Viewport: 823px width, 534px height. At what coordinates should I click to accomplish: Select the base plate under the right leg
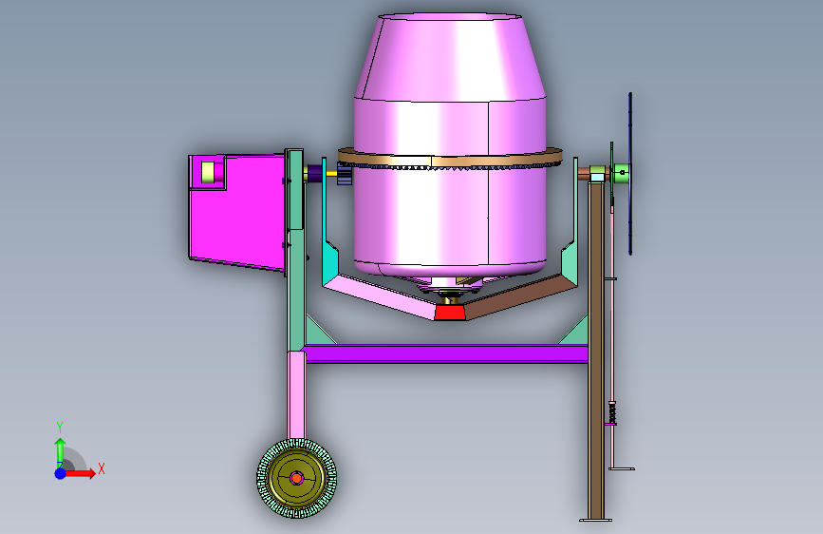[x=596, y=521]
